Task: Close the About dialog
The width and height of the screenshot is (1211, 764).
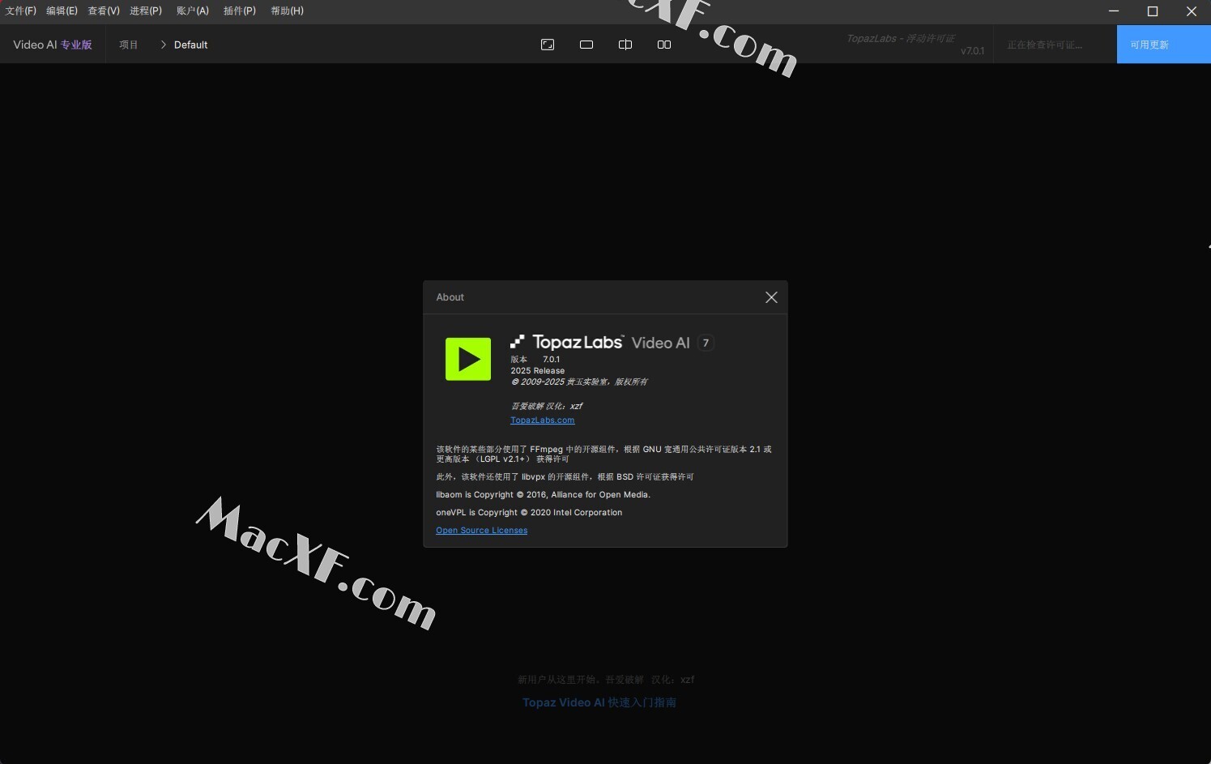Action: pos(771,297)
